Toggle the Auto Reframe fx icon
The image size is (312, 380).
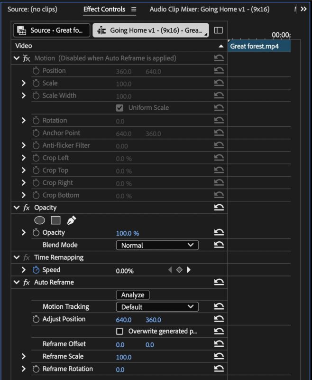point(27,282)
